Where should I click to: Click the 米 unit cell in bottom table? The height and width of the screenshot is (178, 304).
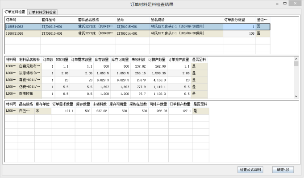point(43,111)
